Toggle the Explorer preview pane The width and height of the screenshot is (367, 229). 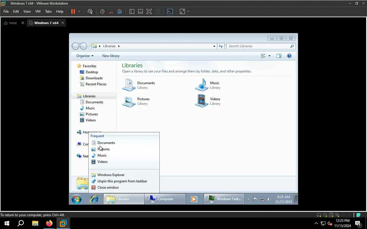(279, 56)
